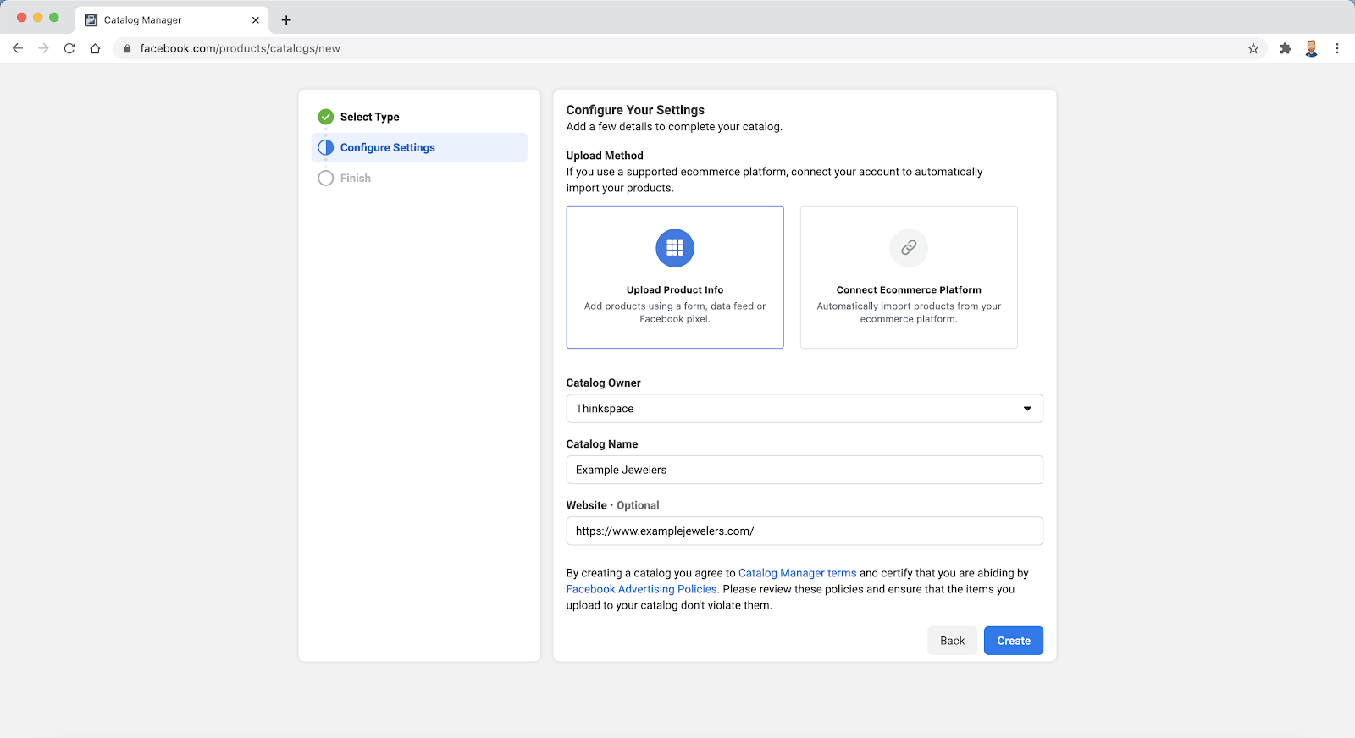Click the browser forward arrow
This screenshot has width=1355, height=738.
click(x=44, y=48)
